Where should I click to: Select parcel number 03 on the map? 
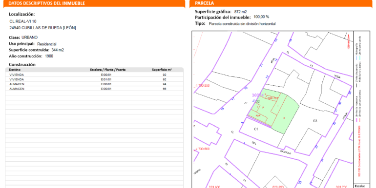coord(315,121)
